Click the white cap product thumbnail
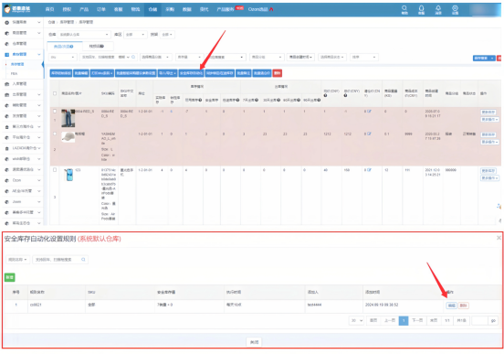Image resolution: width=504 pixels, height=354 pixels. point(68,137)
